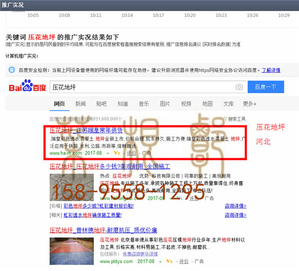
Task: Open the 贴吧 tab
Action: tap(102, 104)
